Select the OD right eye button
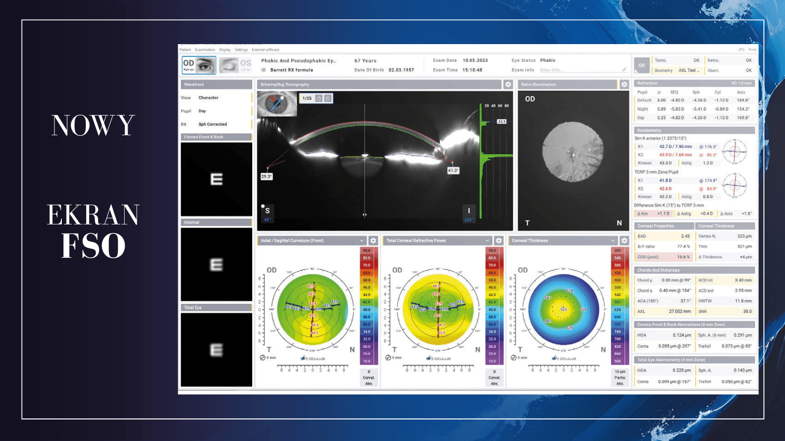The width and height of the screenshot is (785, 441). point(199,65)
